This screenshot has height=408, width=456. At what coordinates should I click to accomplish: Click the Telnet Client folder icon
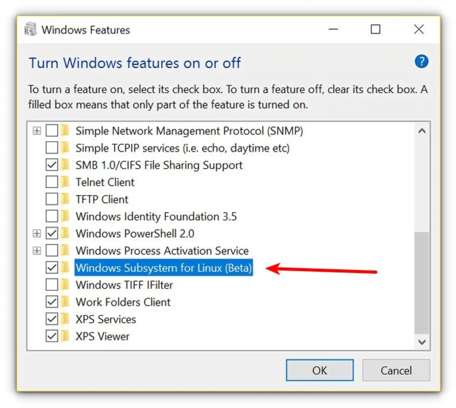(64, 182)
